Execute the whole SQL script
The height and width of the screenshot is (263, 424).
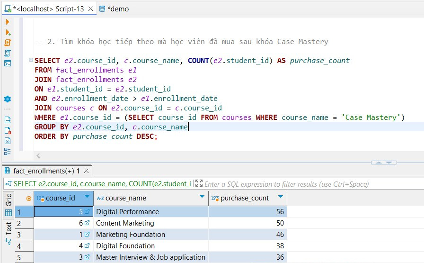[7, 43]
